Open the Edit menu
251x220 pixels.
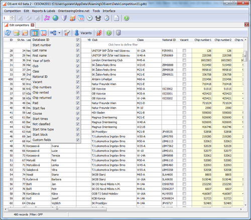26,11
